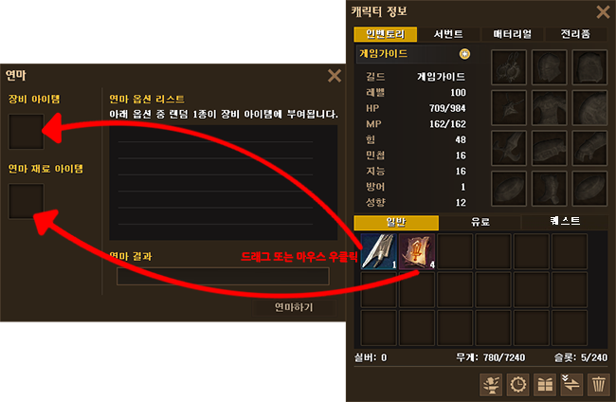Image resolution: width=616 pixels, height=402 pixels.
Task: Click the gear clock timer icon
Action: (517, 384)
